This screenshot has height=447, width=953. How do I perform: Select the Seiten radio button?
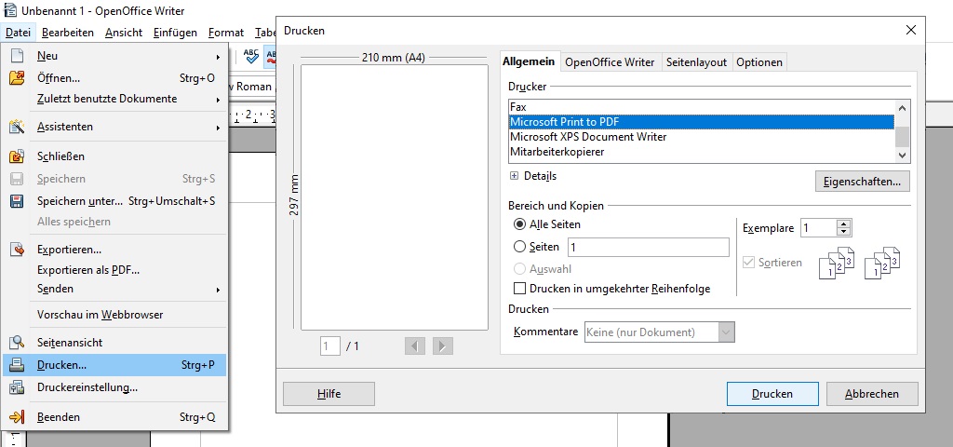(x=519, y=247)
